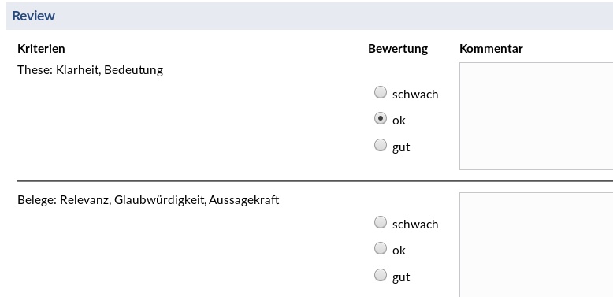Choose the 'gut' radio button for Belege criterion
This screenshot has height=297, width=613.
click(x=380, y=275)
